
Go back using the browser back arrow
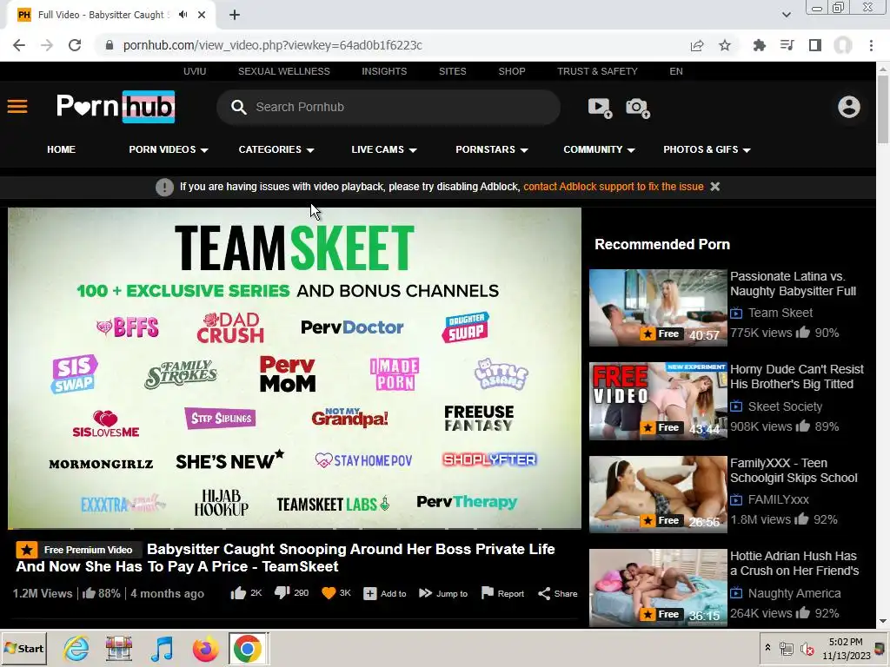(x=19, y=45)
